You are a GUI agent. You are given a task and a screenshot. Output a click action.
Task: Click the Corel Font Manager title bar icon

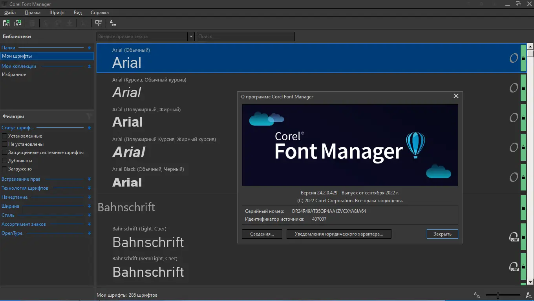coord(4,4)
